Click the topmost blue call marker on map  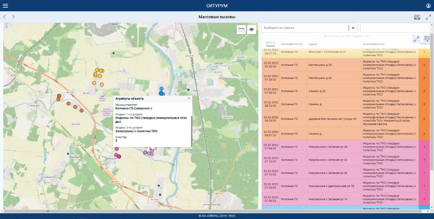click(161, 89)
